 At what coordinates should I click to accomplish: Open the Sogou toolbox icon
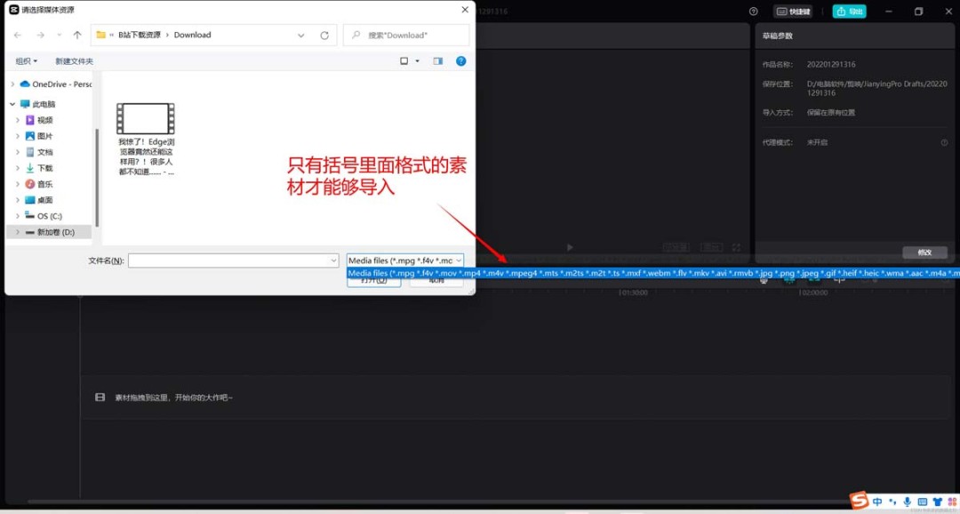[952, 502]
